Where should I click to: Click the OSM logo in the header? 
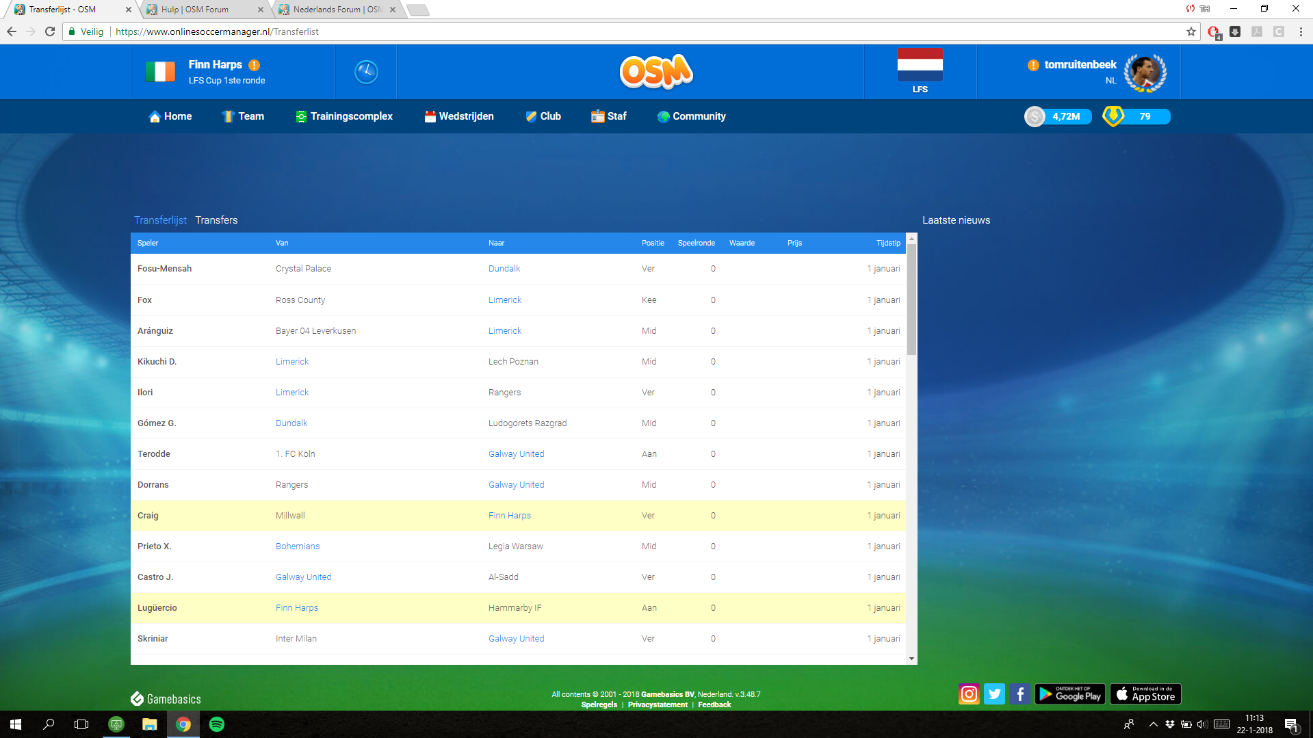[x=656, y=72]
